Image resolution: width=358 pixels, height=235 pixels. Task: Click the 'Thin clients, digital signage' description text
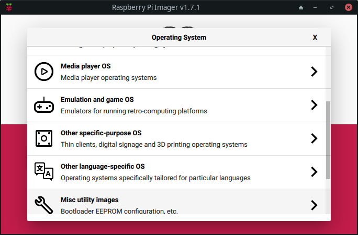point(154,145)
